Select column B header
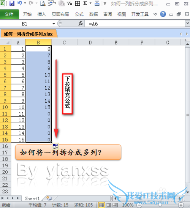 pyautogui.click(x=38, y=43)
